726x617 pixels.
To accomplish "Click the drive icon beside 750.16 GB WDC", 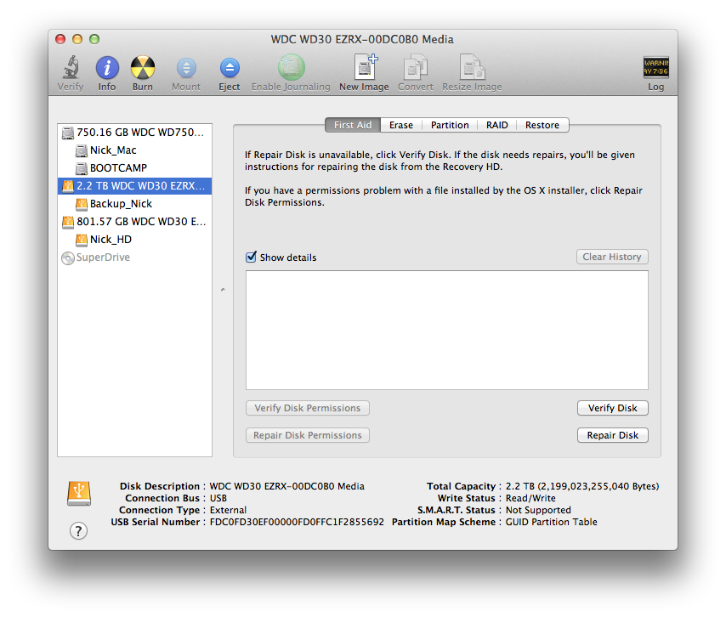I will pos(68,133).
